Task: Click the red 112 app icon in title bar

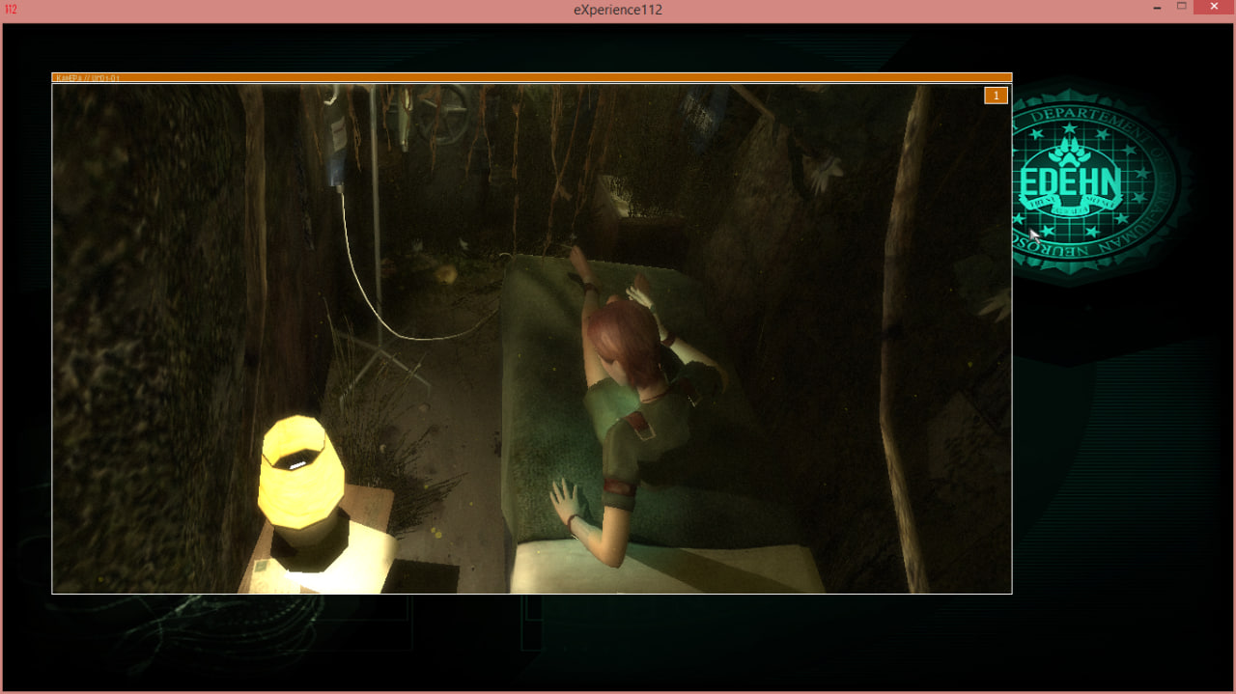Action: tap(11, 10)
